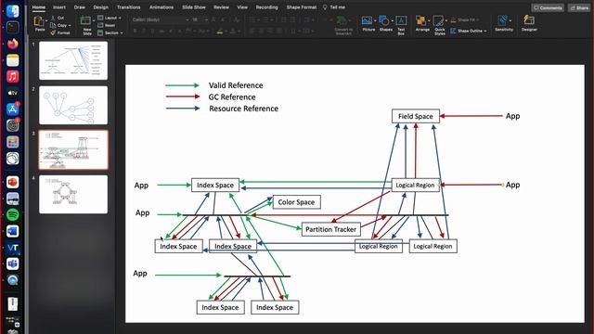This screenshot has width=594, height=334.
Task: Open the Layout dropdown
Action: 110,18
